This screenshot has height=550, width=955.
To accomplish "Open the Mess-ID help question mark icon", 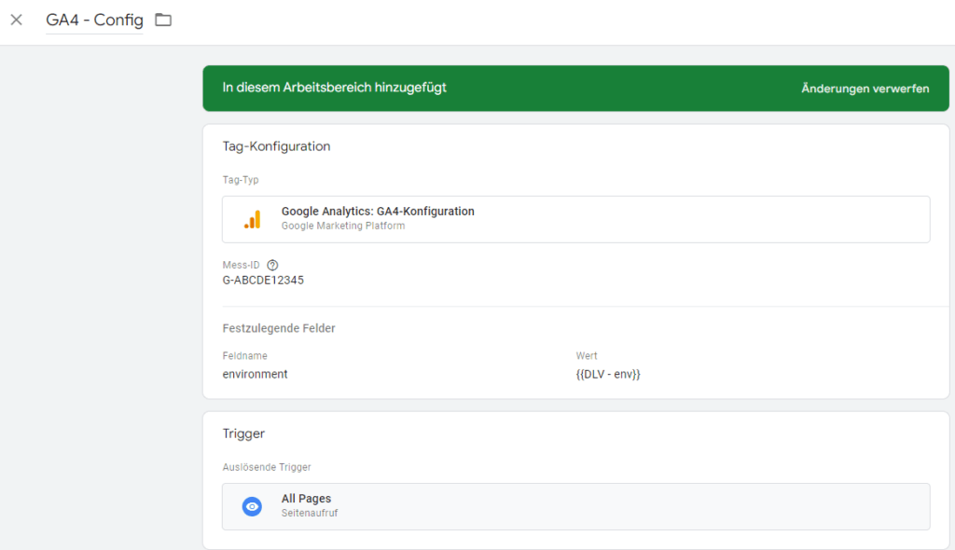I will point(272,265).
